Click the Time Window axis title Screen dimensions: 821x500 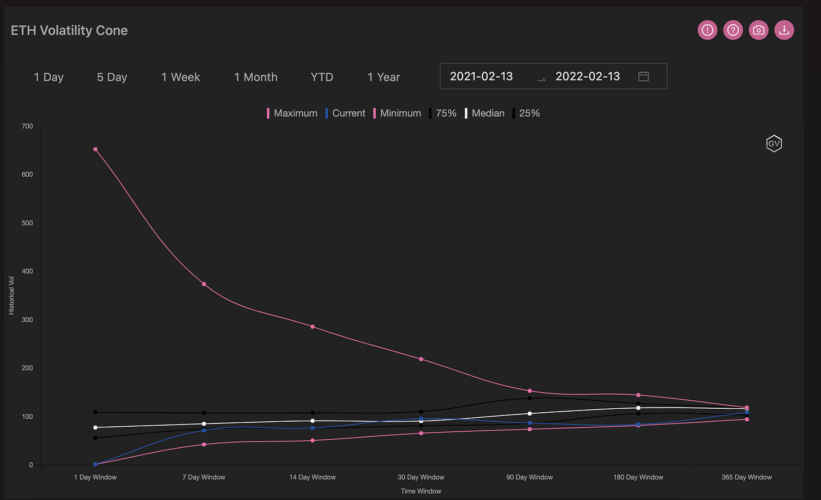(421, 491)
